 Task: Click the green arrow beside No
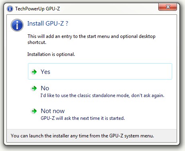(34, 88)
